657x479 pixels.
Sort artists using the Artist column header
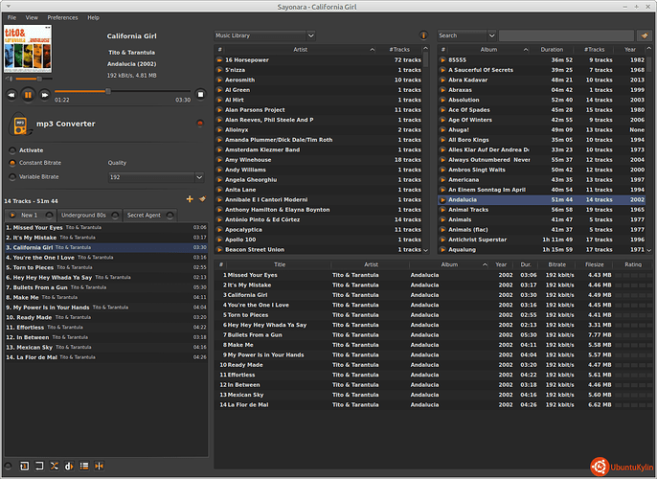[x=300, y=50]
